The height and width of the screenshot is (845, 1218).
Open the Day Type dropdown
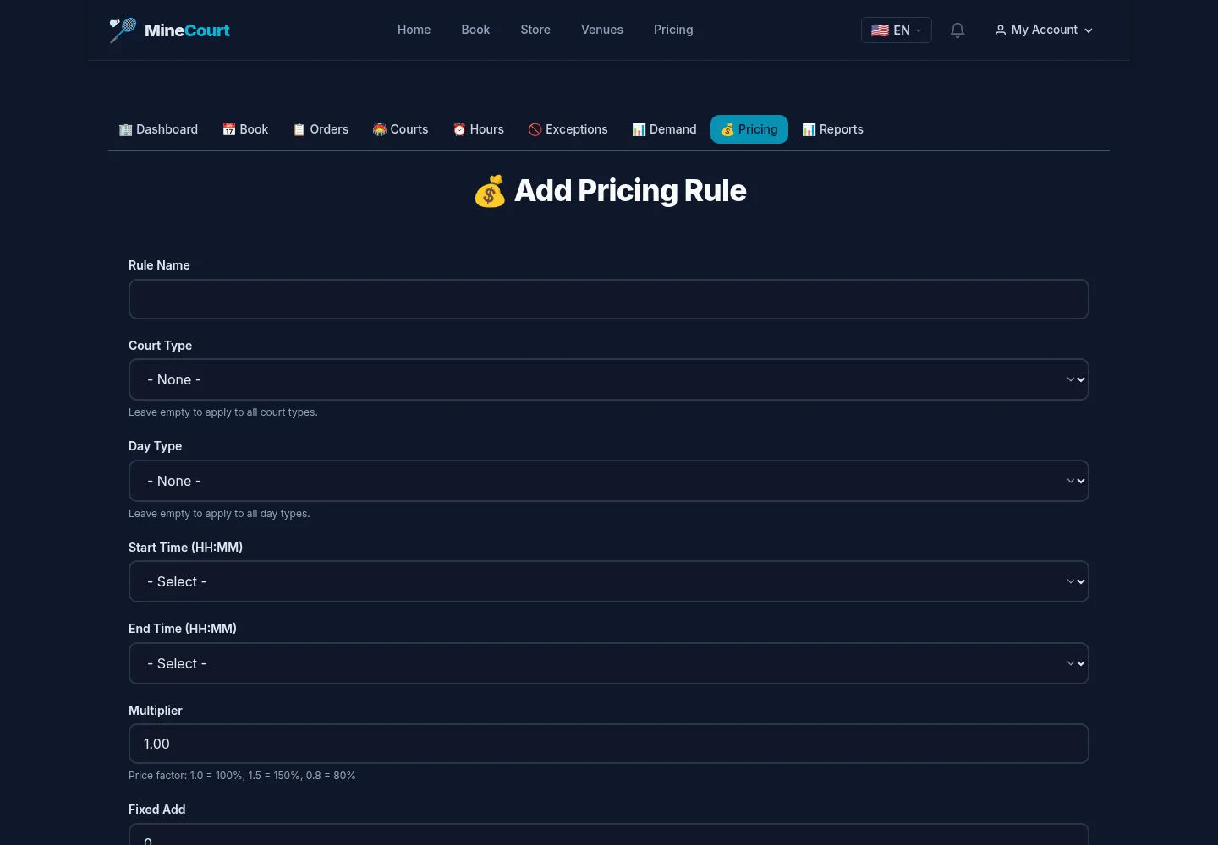point(608,481)
